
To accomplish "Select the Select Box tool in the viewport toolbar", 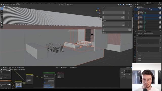I will pyautogui.click(x=2, y=9).
